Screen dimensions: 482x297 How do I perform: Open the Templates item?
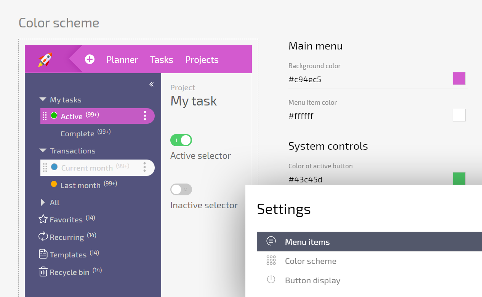(68, 255)
